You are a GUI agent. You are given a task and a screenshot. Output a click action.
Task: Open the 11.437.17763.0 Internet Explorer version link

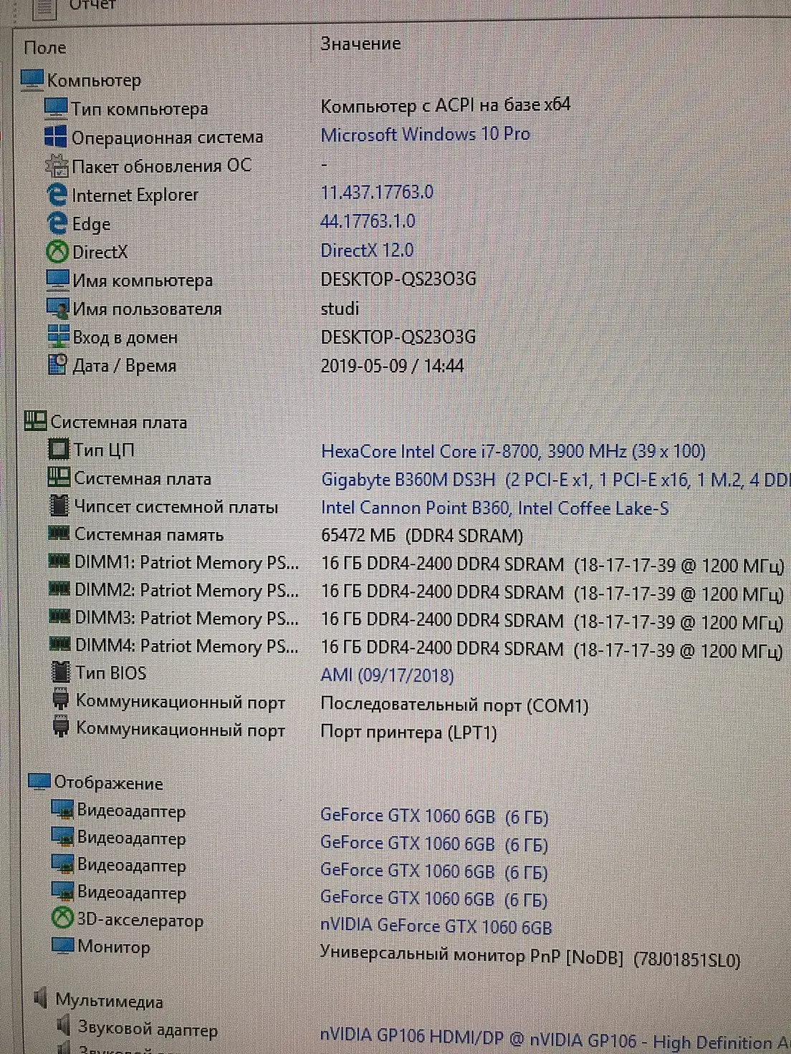377,192
